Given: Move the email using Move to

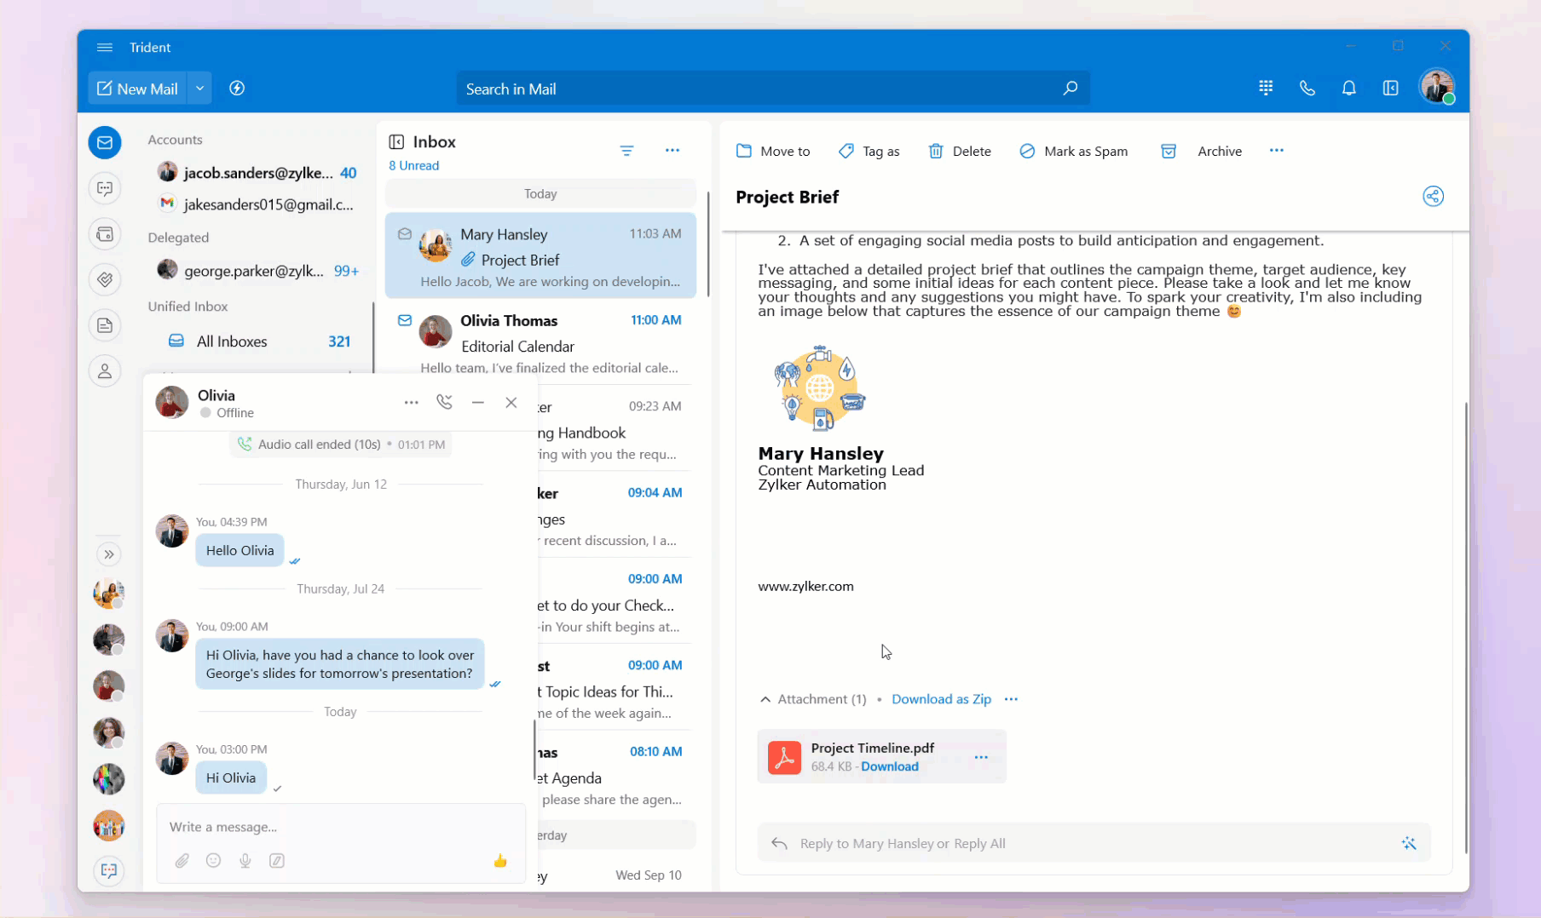Looking at the screenshot, I should coord(773,151).
